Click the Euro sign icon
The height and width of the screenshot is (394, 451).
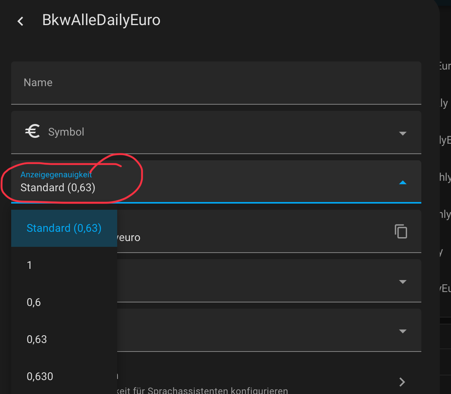33,132
